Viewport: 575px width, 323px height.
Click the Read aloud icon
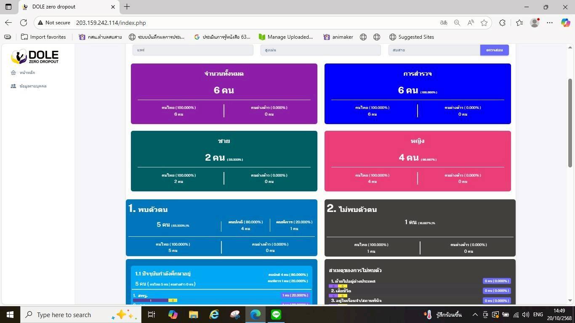click(471, 23)
